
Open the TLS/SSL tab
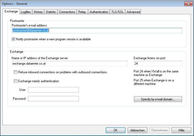(117, 12)
